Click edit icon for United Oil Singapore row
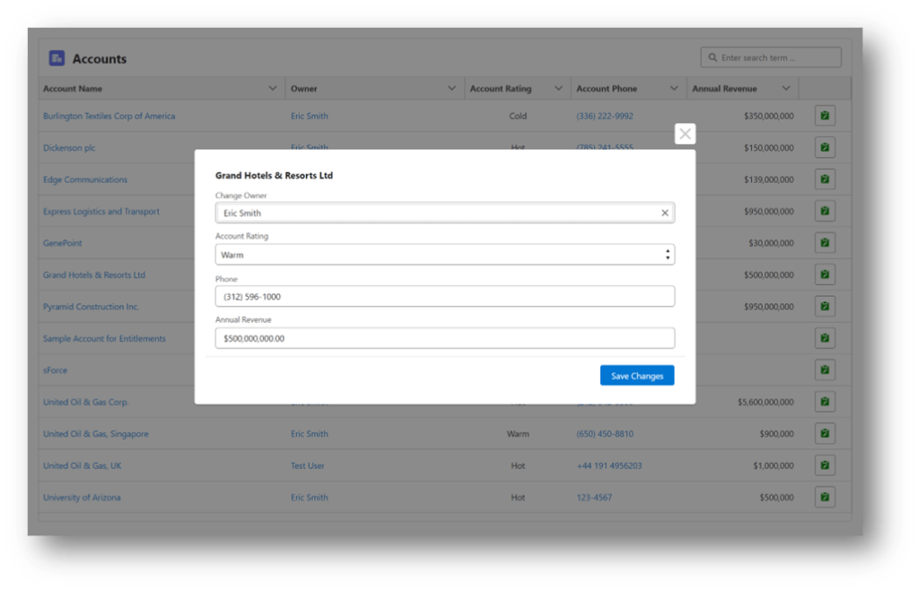 click(825, 433)
